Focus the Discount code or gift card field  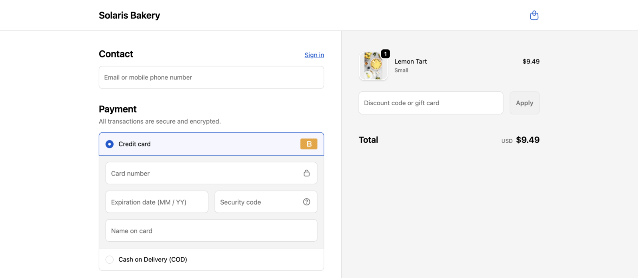(x=431, y=103)
